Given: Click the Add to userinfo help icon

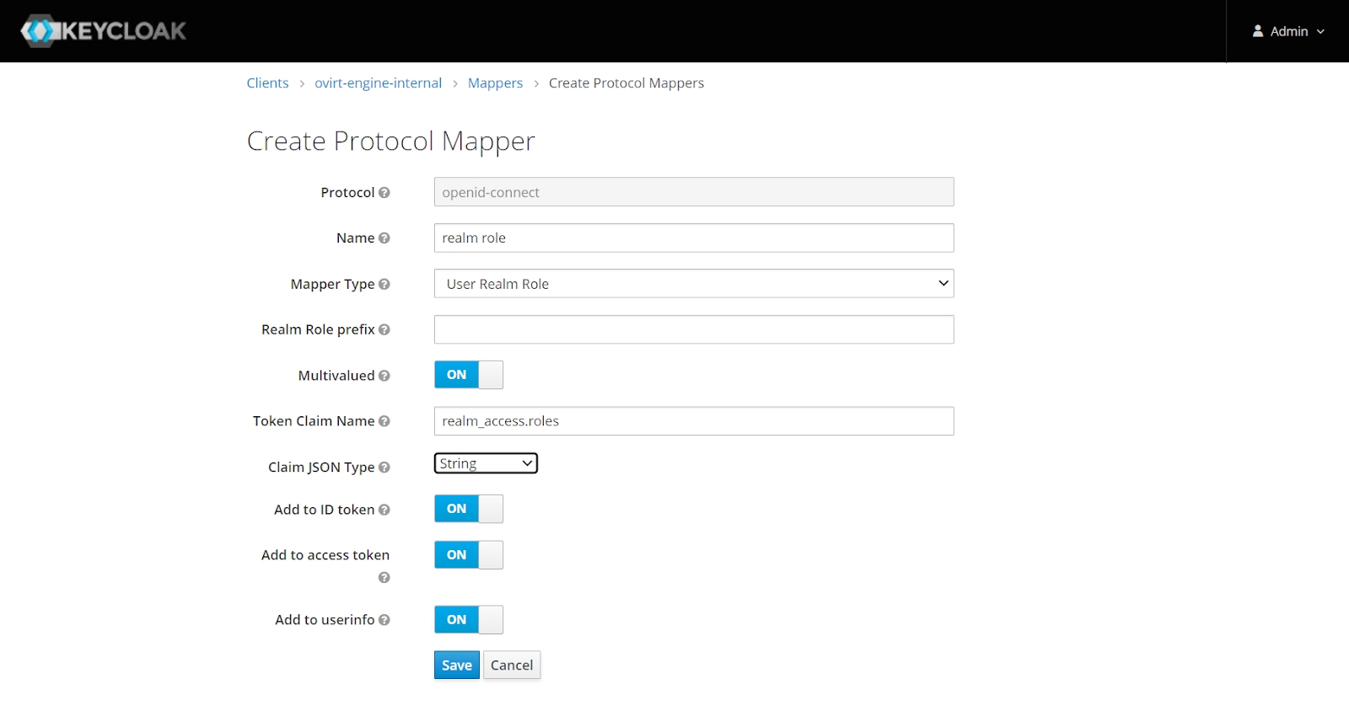Looking at the screenshot, I should [384, 620].
